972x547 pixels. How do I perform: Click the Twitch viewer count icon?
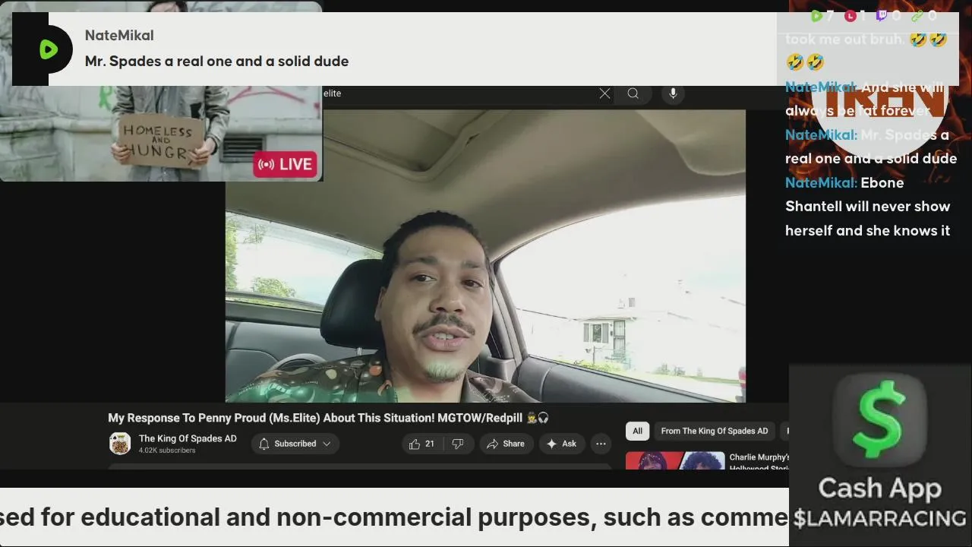pos(882,15)
